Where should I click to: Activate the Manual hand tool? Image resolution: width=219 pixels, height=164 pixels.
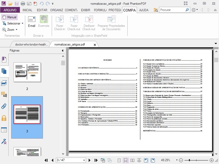point(9,17)
